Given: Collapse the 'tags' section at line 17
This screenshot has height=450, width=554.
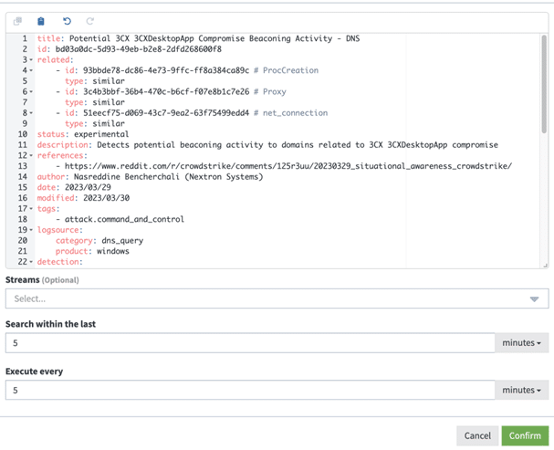Looking at the screenshot, I should pyautogui.click(x=31, y=209).
